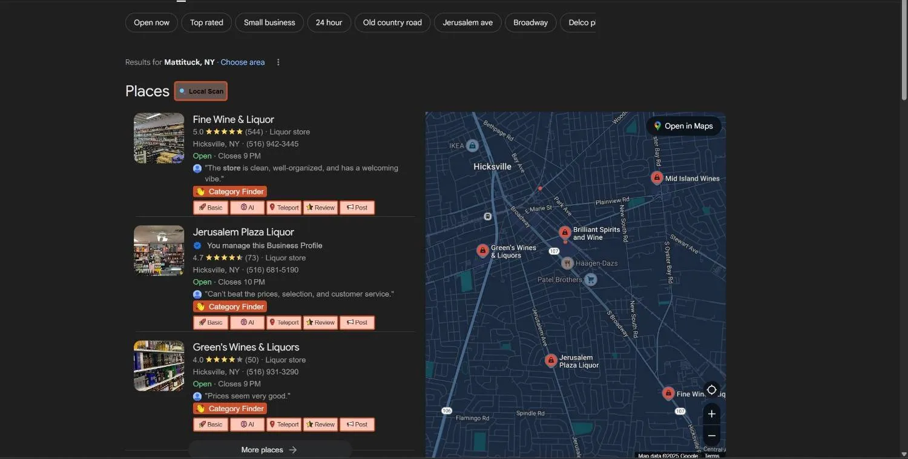Open Review tool for Jerusalem Plaza Liquor
The height and width of the screenshot is (459, 908).
point(320,323)
